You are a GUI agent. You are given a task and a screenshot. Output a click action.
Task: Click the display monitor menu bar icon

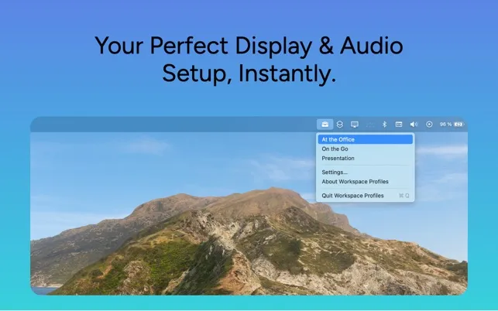[x=355, y=124]
